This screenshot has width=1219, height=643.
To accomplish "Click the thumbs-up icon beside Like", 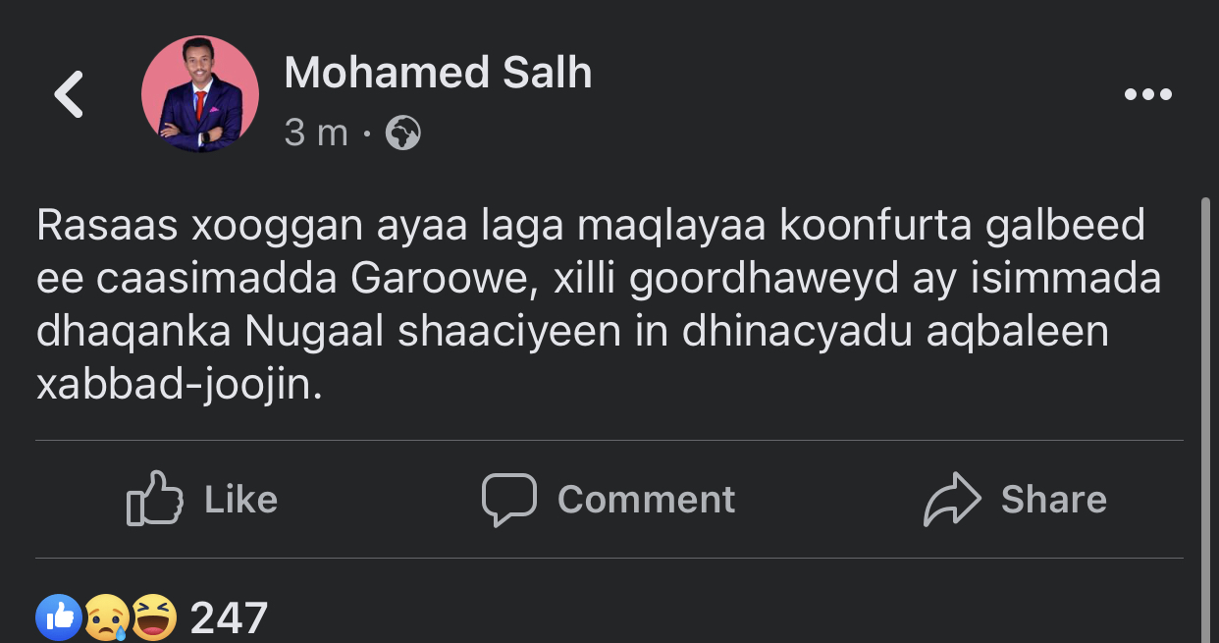I will (x=155, y=499).
